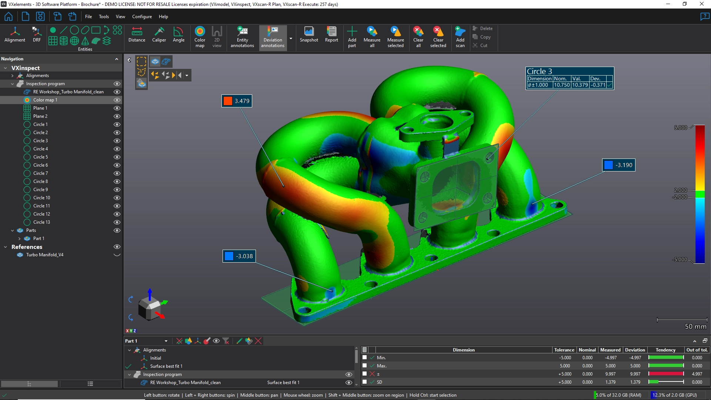Image resolution: width=711 pixels, height=400 pixels.
Task: Open Entity annotations
Action: pyautogui.click(x=242, y=37)
